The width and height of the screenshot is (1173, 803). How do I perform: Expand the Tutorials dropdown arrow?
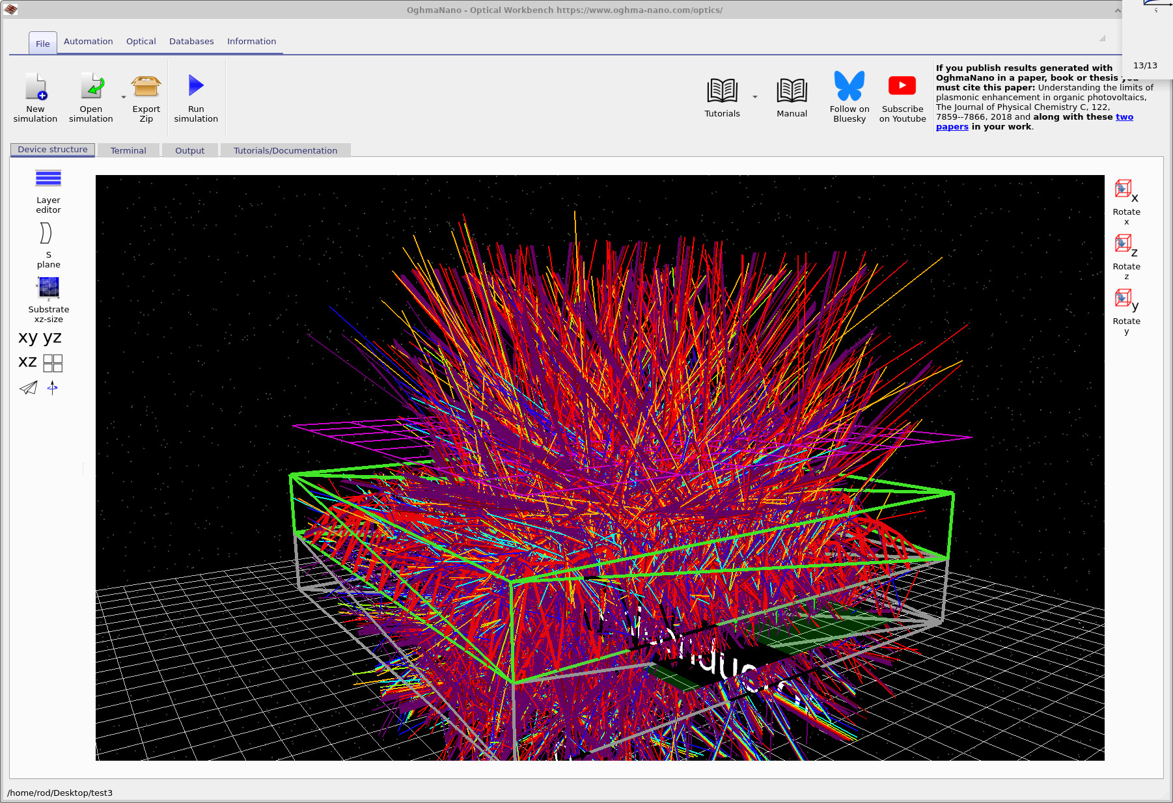[754, 96]
